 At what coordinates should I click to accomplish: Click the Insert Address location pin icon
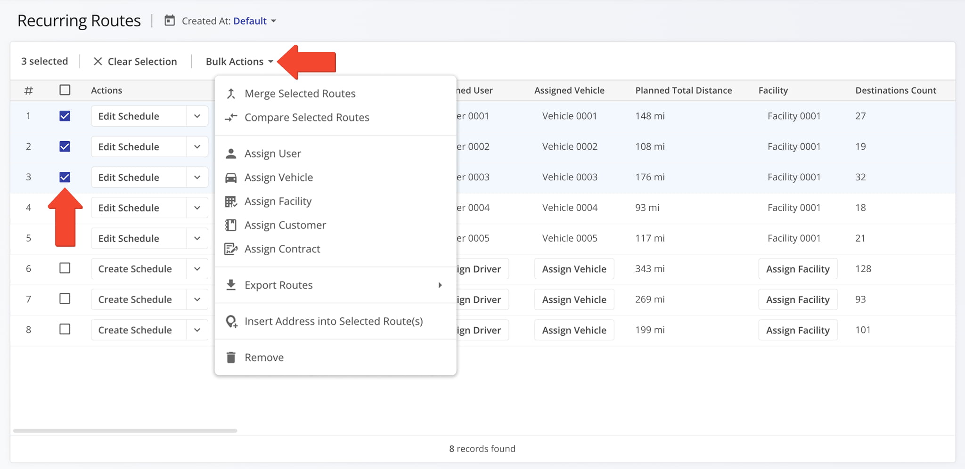(231, 321)
